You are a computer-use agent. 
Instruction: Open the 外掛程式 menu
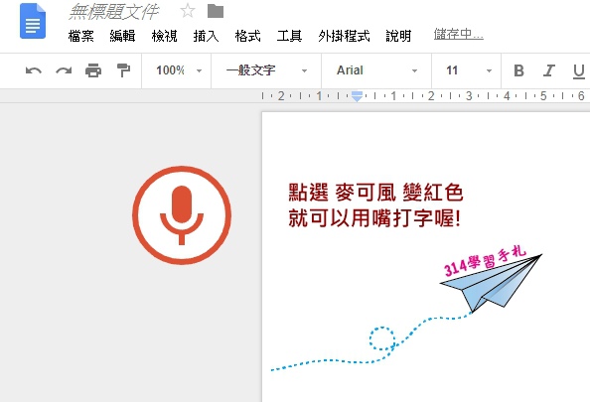344,36
